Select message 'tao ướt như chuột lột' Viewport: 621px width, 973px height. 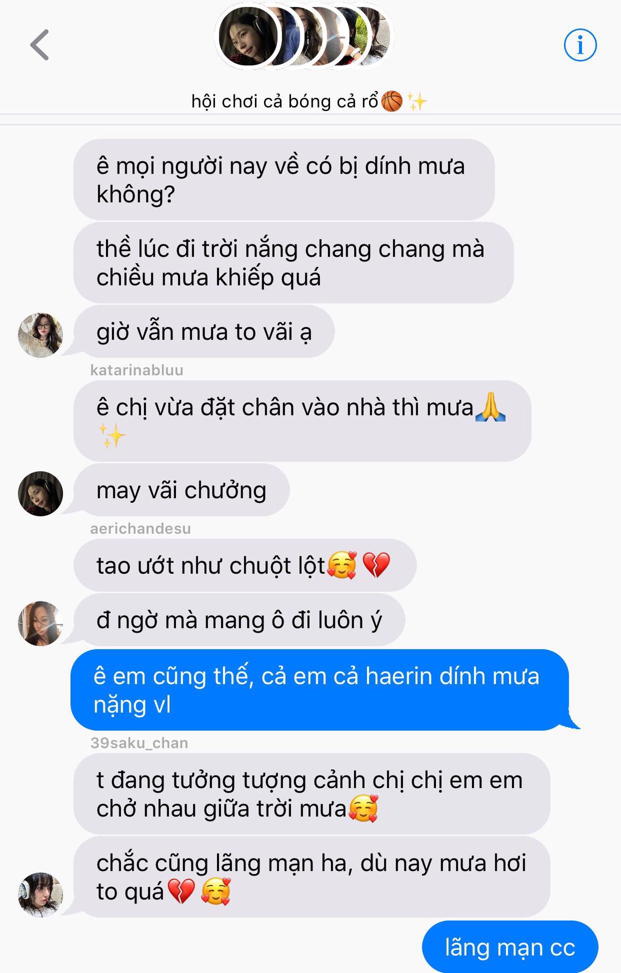(x=245, y=565)
